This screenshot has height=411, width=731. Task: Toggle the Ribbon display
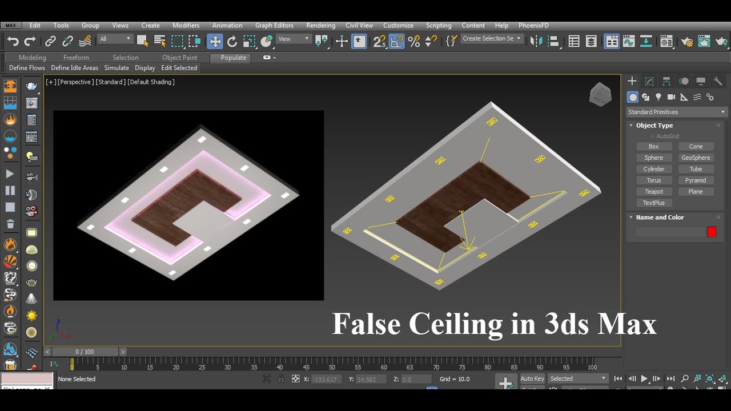click(x=612, y=41)
